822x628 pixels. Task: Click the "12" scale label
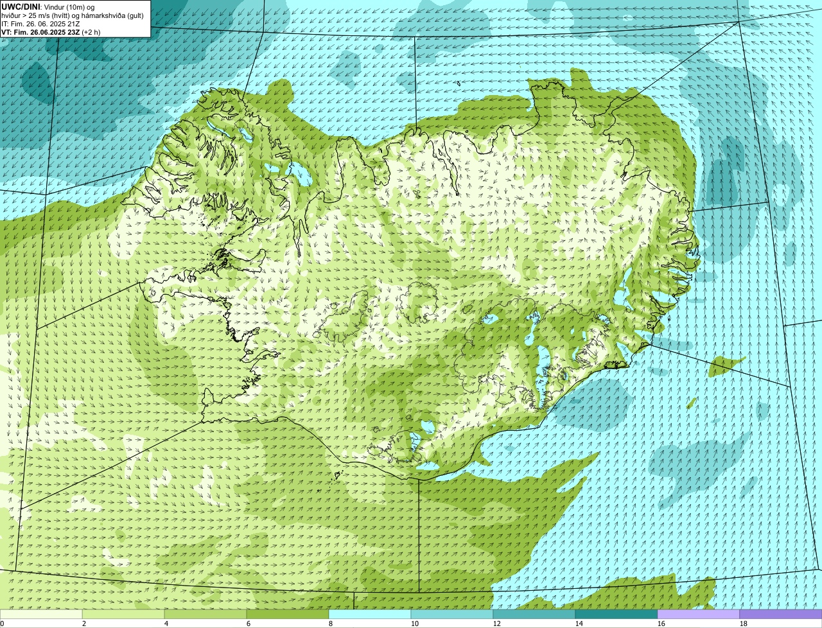[497, 624]
